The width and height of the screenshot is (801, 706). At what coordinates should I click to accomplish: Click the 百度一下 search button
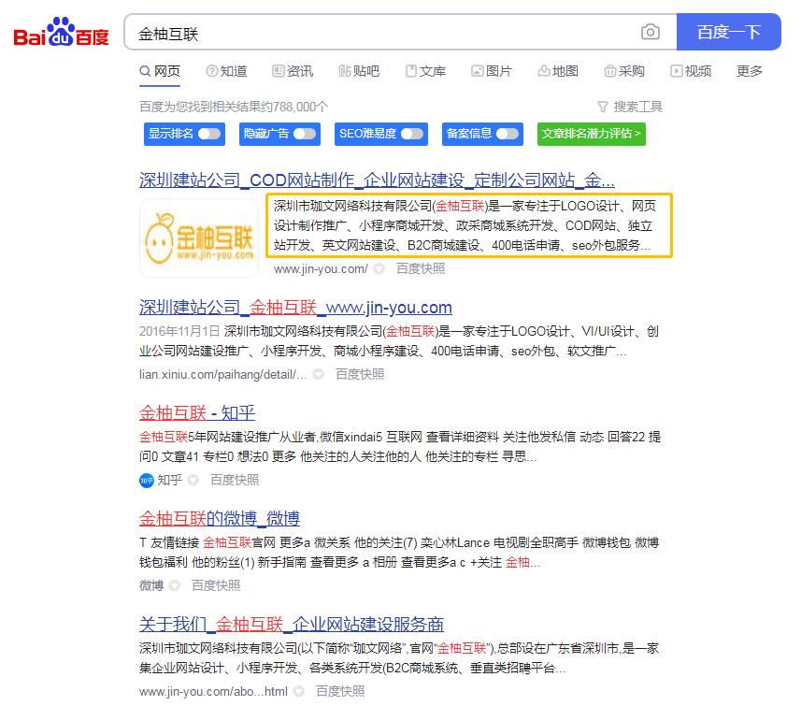pos(728,32)
